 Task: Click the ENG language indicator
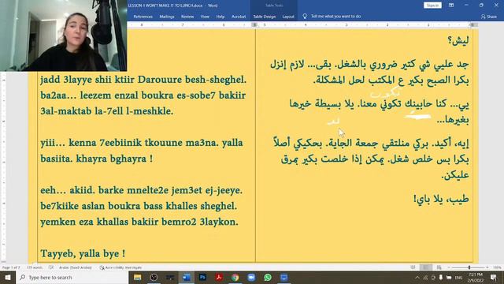click(458, 278)
